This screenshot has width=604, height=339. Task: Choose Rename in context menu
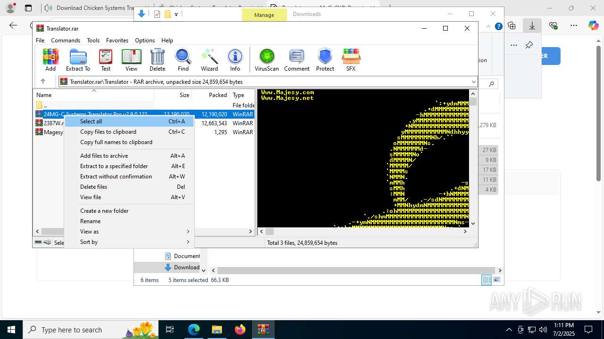[129, 221]
